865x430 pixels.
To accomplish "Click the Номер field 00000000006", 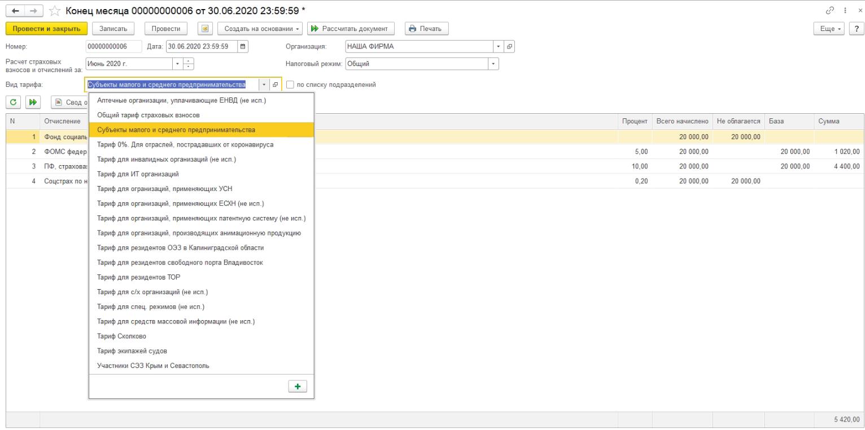I will [x=113, y=47].
